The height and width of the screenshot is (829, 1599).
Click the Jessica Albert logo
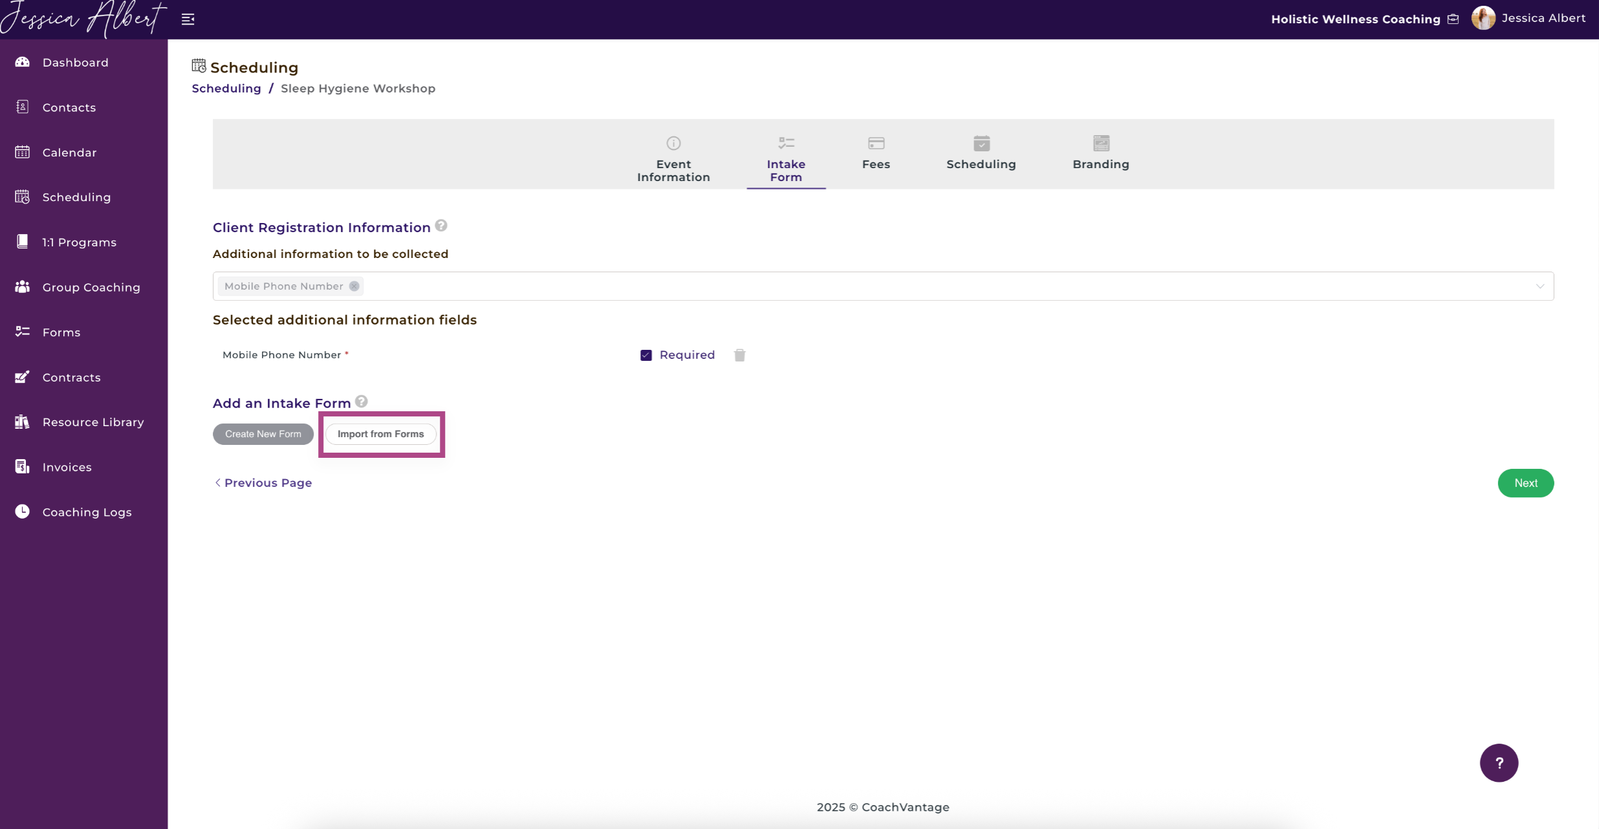(83, 19)
